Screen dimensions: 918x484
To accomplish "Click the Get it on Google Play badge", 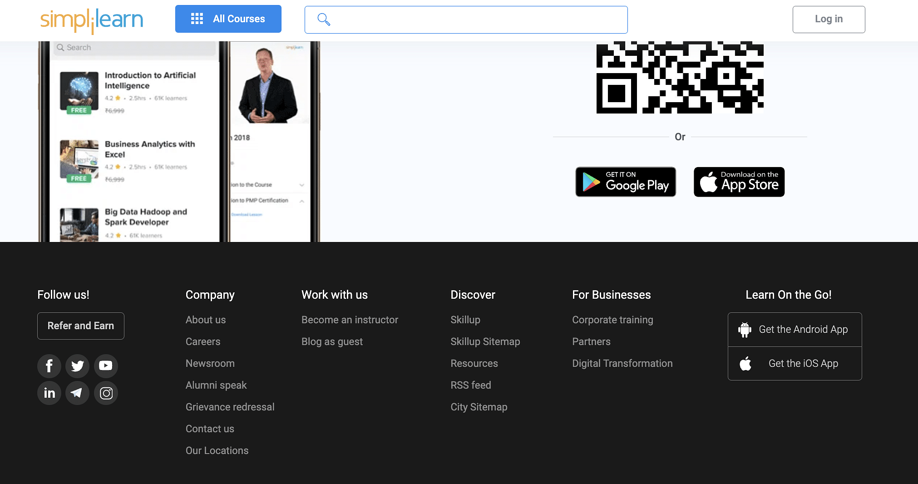I will [x=626, y=182].
